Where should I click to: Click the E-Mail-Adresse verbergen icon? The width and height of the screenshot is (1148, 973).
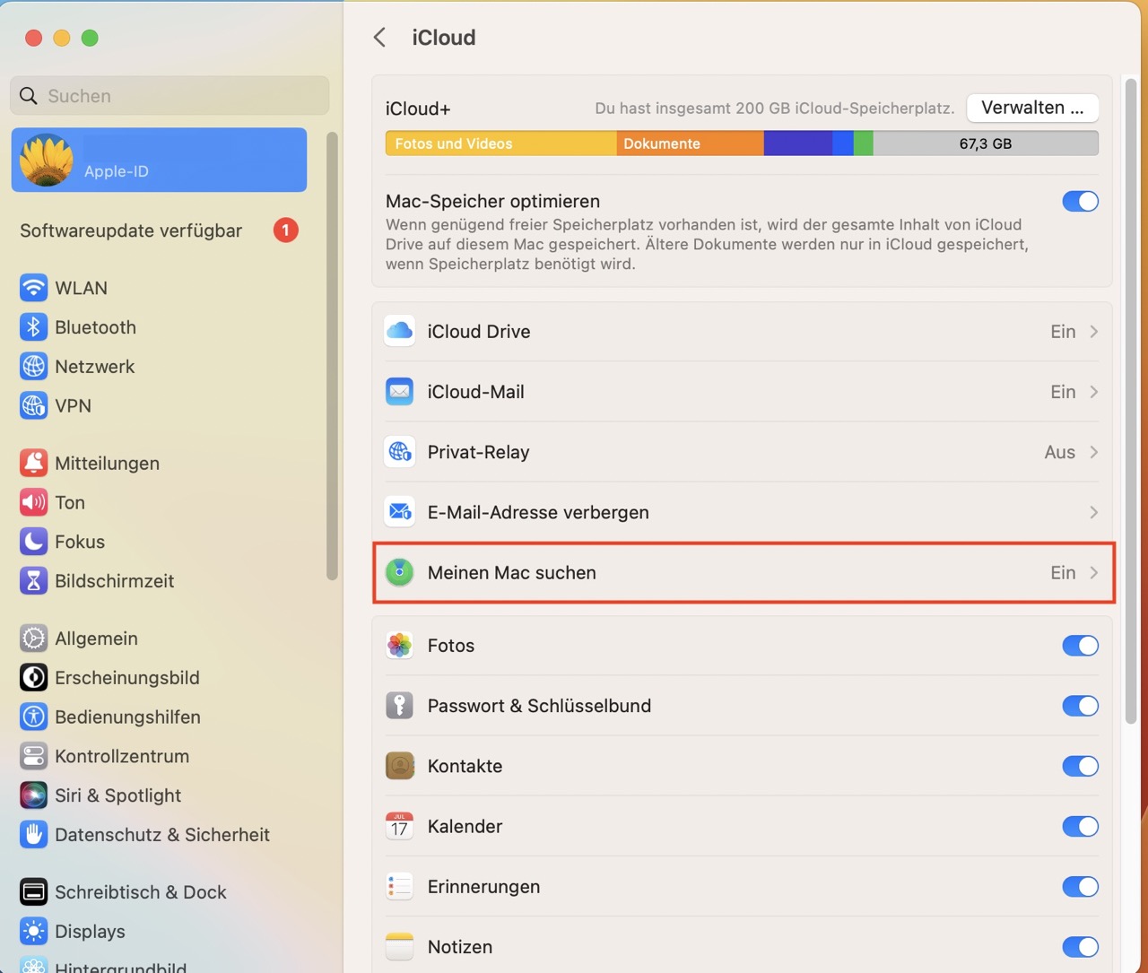tap(399, 512)
